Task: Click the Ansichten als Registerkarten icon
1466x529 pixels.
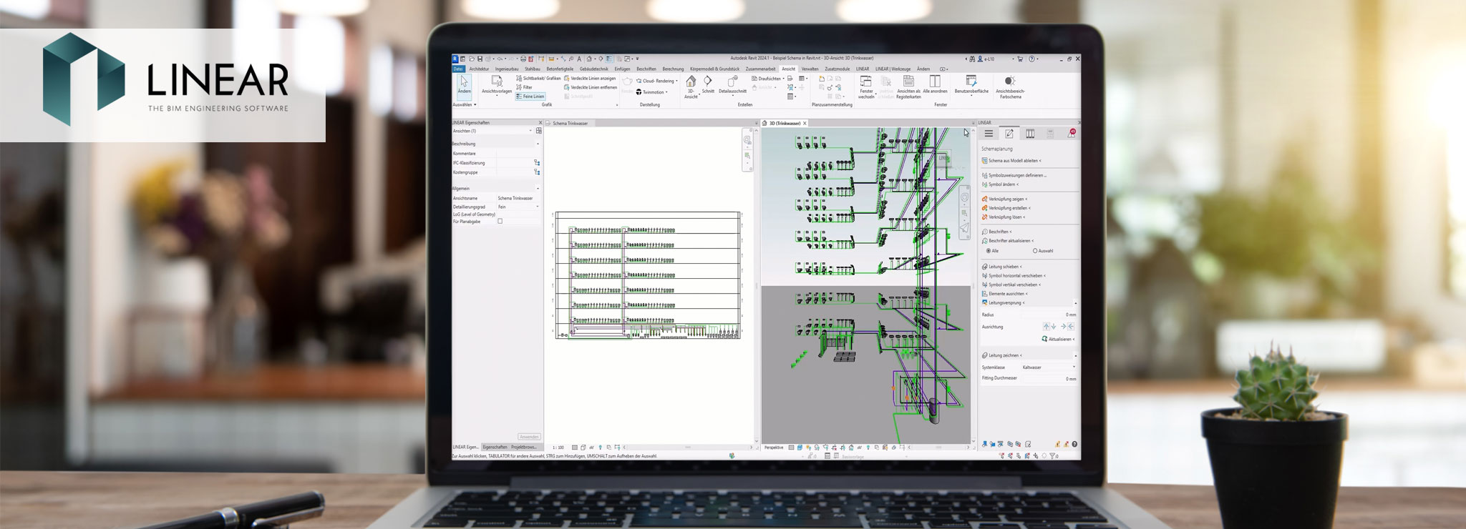Action: [x=908, y=81]
